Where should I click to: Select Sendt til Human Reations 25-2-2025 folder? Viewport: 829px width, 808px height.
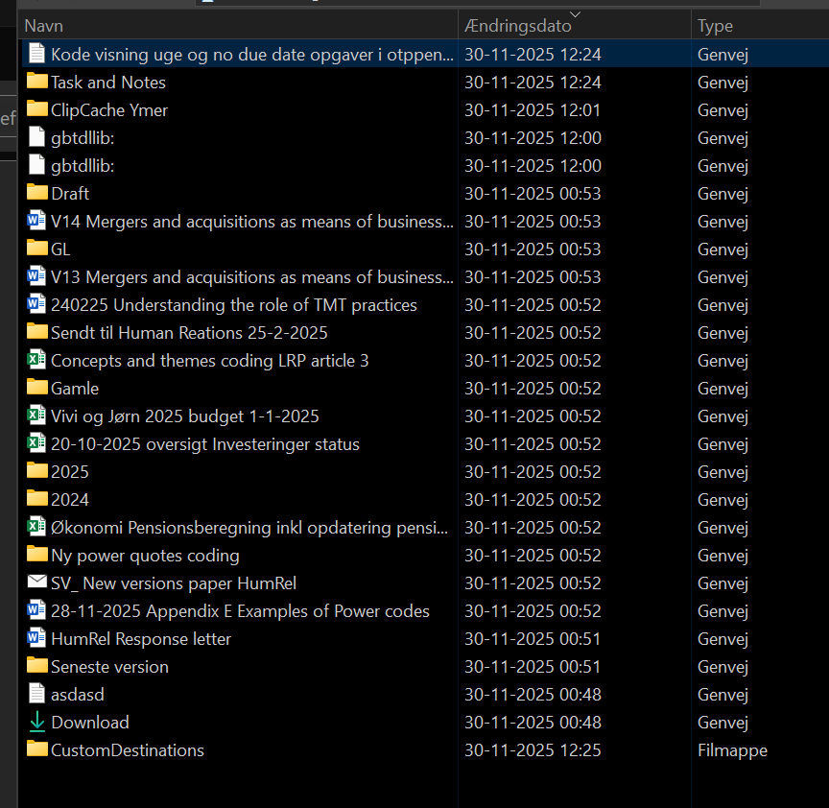189,333
